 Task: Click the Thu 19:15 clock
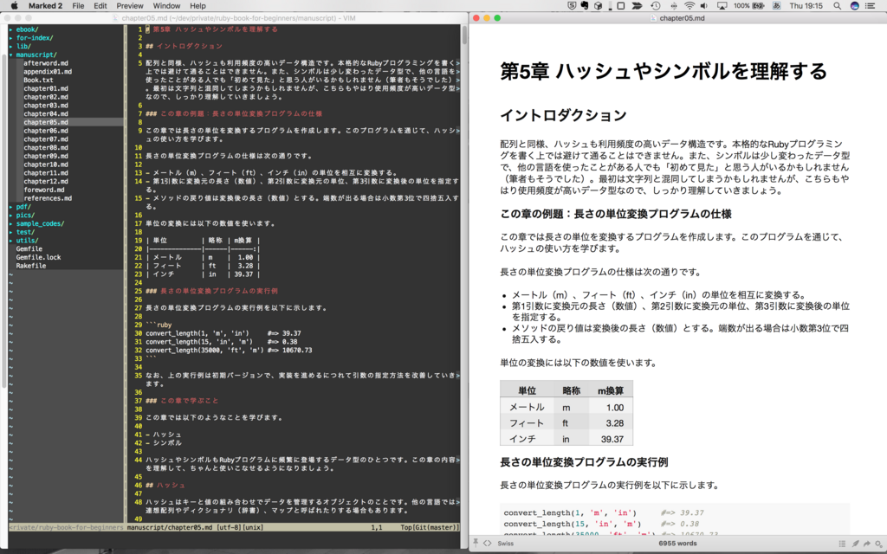pyautogui.click(x=806, y=6)
